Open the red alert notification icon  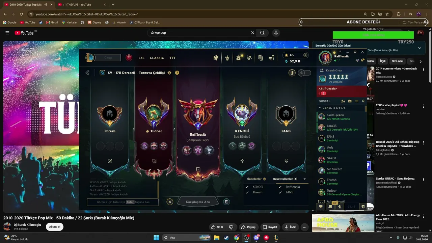click(129, 58)
